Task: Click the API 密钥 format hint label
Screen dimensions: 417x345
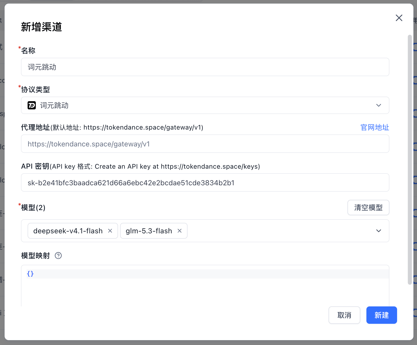Action: [x=141, y=166]
